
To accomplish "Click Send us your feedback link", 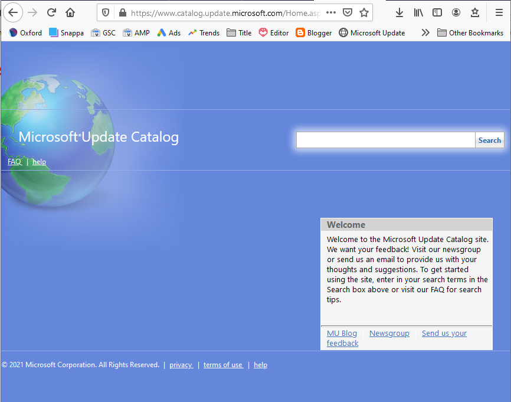I will pyautogui.click(x=397, y=338).
